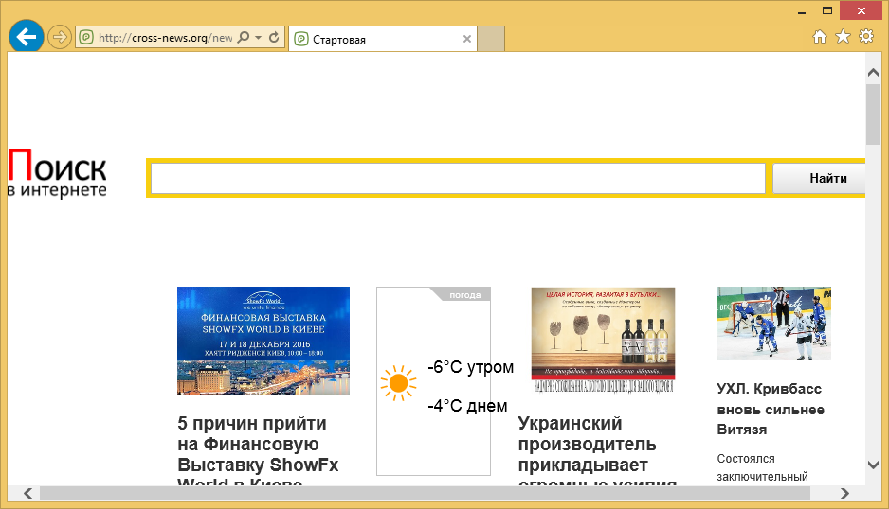
Task: Click the Forward navigation arrow
Action: [59, 38]
